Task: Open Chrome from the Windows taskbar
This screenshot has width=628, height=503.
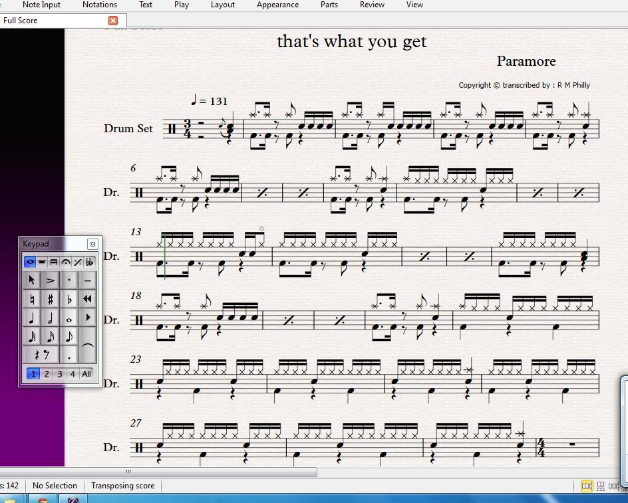Action: 42,500
